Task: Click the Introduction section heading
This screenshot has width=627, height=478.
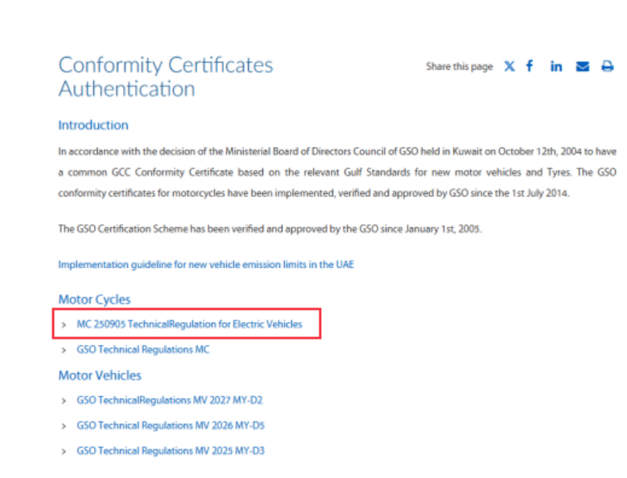Action: click(93, 126)
